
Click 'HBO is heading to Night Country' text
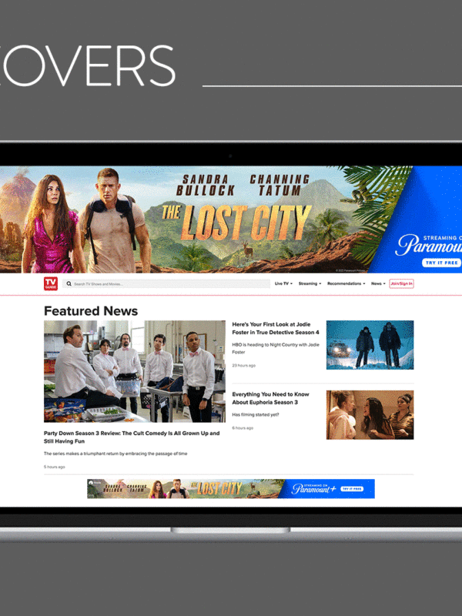click(276, 348)
